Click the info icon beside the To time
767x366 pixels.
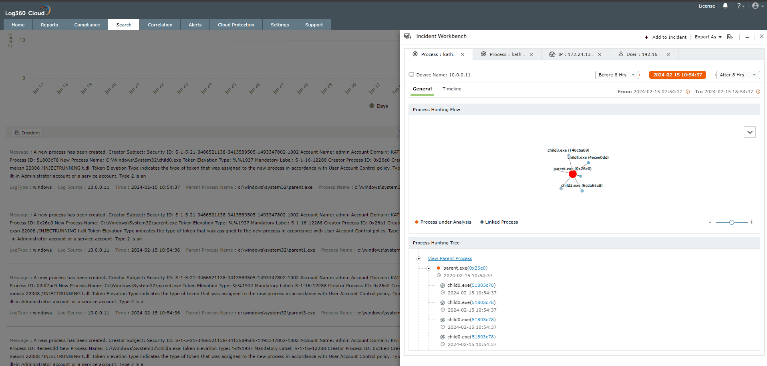coord(758,92)
